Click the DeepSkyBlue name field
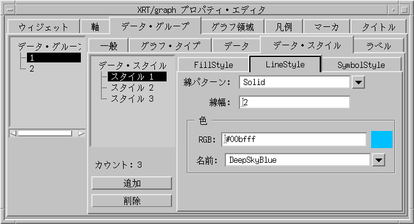This screenshot has height=224, width=414. [x=297, y=160]
